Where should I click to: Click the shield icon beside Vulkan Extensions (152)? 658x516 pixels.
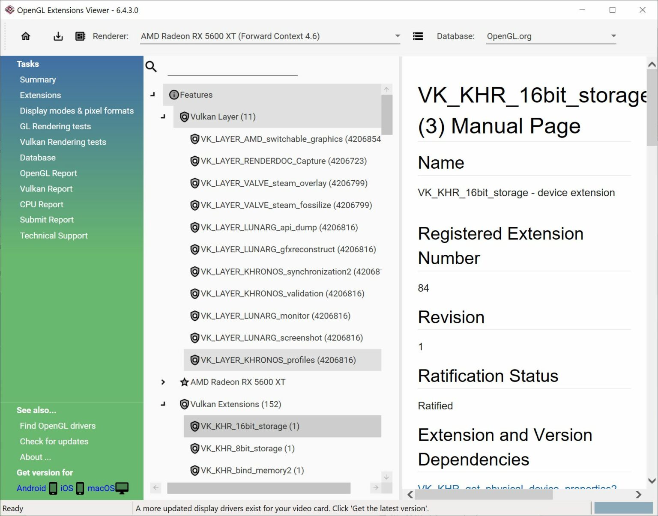tap(184, 404)
